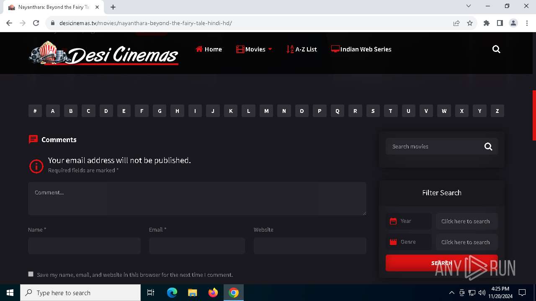Open the Chrome profile avatar
536x301 pixels.
tap(513, 23)
